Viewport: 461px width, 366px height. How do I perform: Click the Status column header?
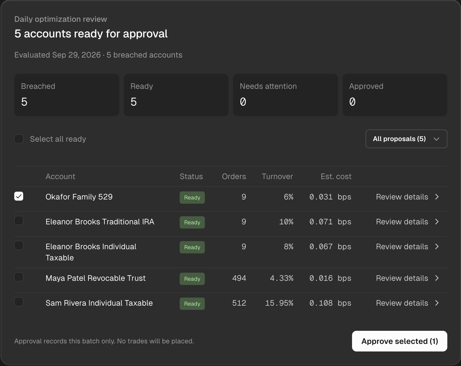tap(191, 177)
